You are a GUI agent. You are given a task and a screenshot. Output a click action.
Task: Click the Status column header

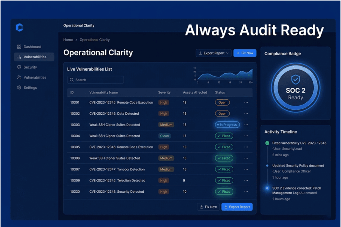tap(220, 92)
